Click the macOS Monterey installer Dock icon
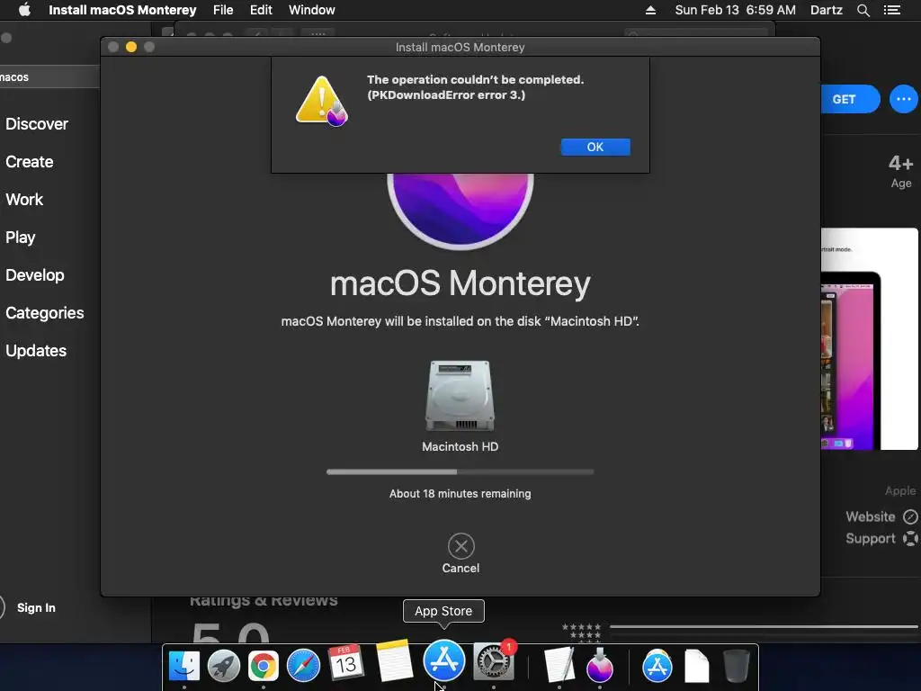The image size is (921, 691). pyautogui.click(x=600, y=665)
